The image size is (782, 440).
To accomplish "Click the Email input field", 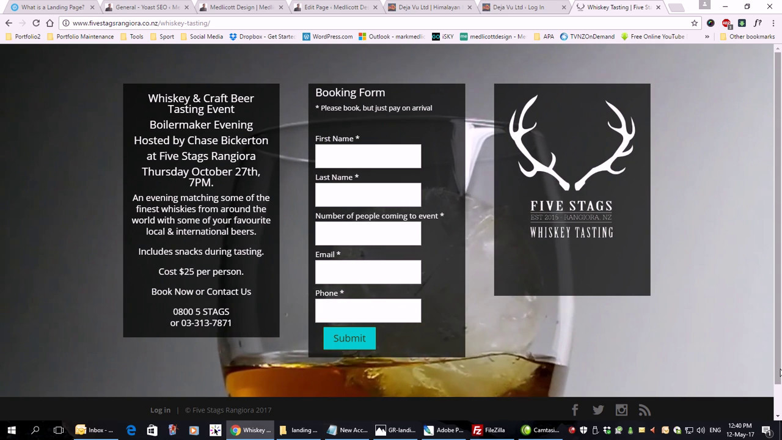I will [368, 272].
